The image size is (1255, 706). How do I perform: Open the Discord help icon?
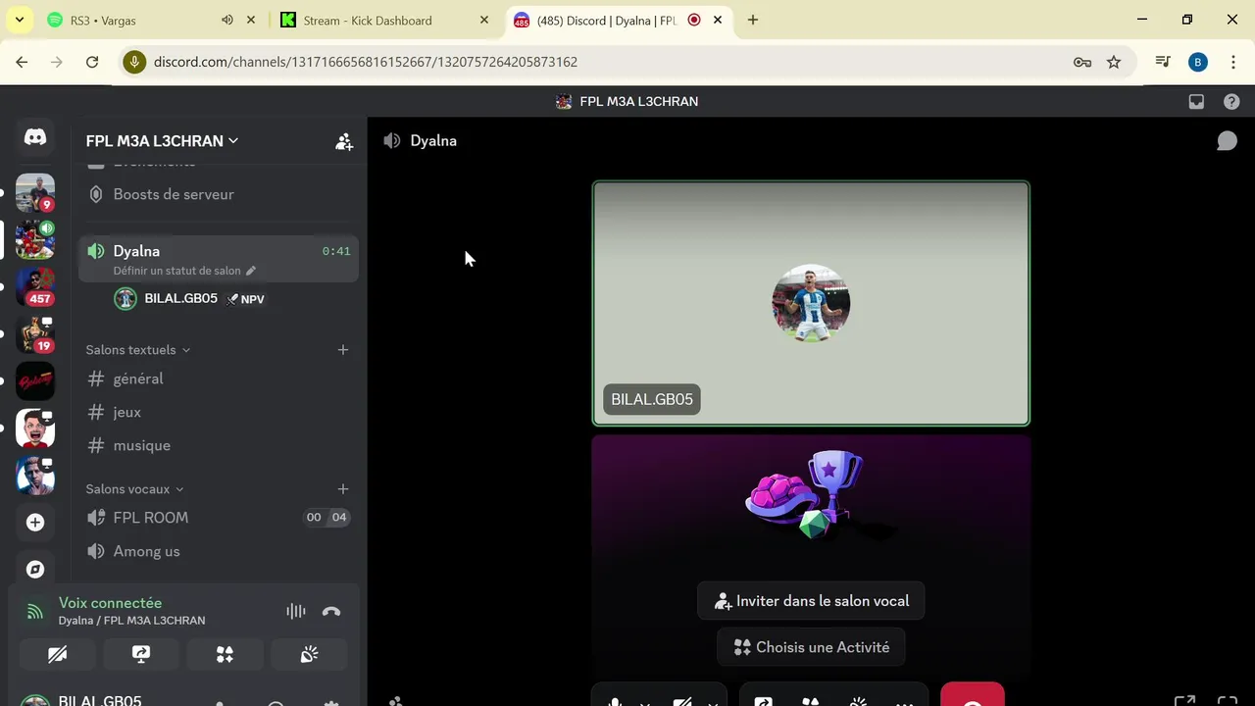point(1231,101)
